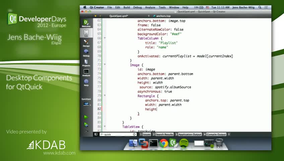Open the Debug mode icon
This screenshot has height=161, width=284.
click(86, 53)
